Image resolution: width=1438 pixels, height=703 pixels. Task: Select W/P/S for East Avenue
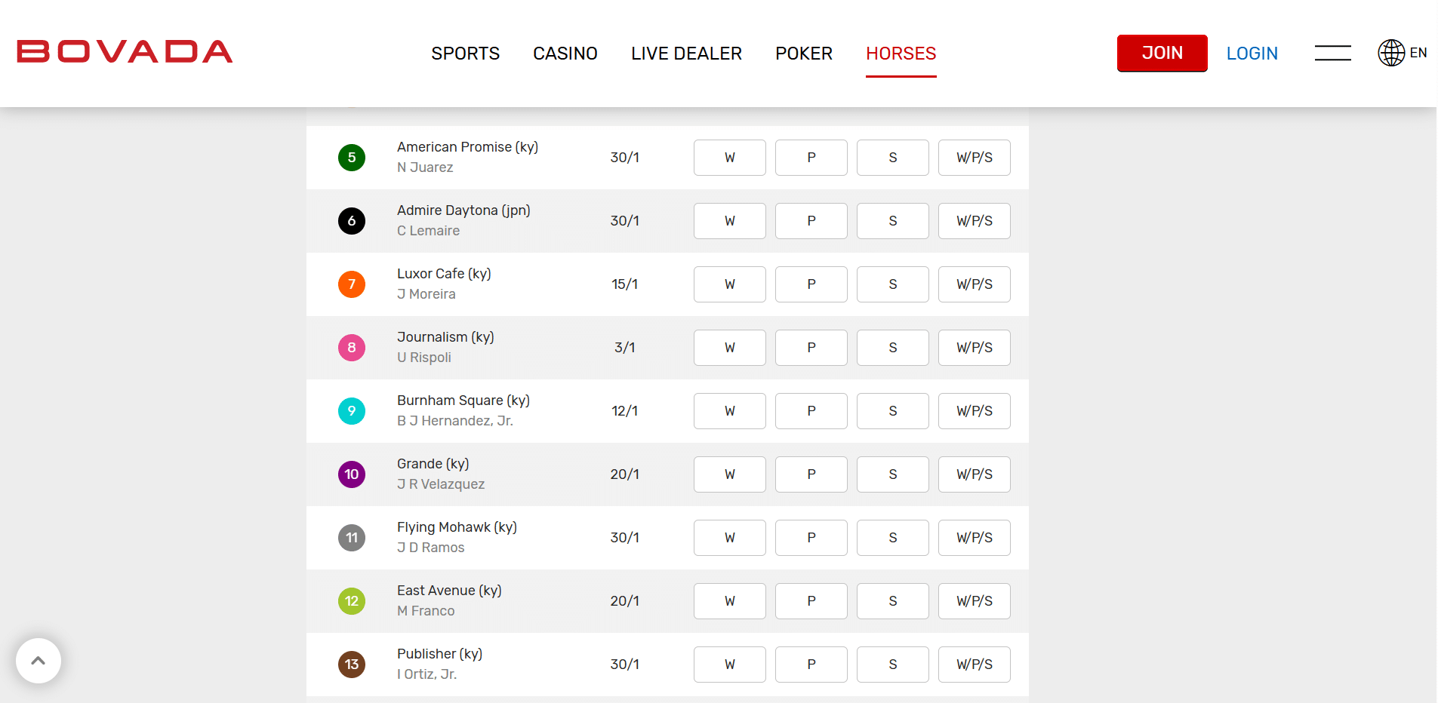point(975,601)
